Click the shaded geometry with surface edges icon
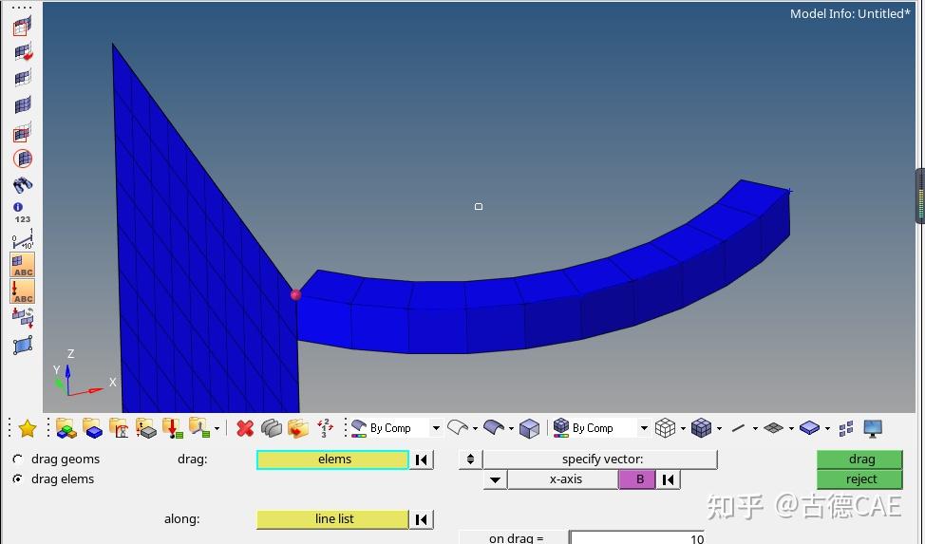 point(494,427)
